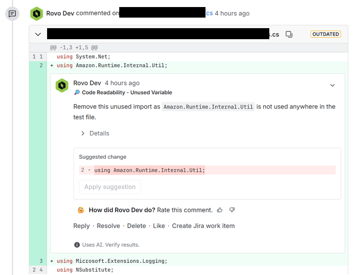Like the Rovo Dev comment
The image size is (356, 275).
[158, 226]
